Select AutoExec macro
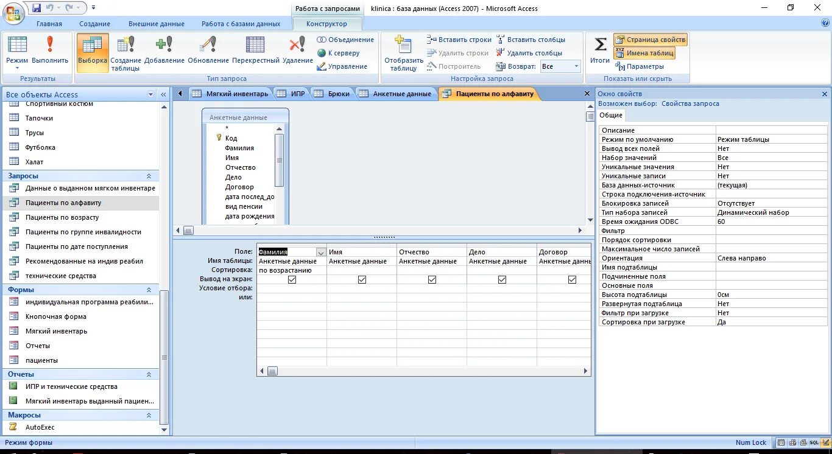 click(81, 427)
